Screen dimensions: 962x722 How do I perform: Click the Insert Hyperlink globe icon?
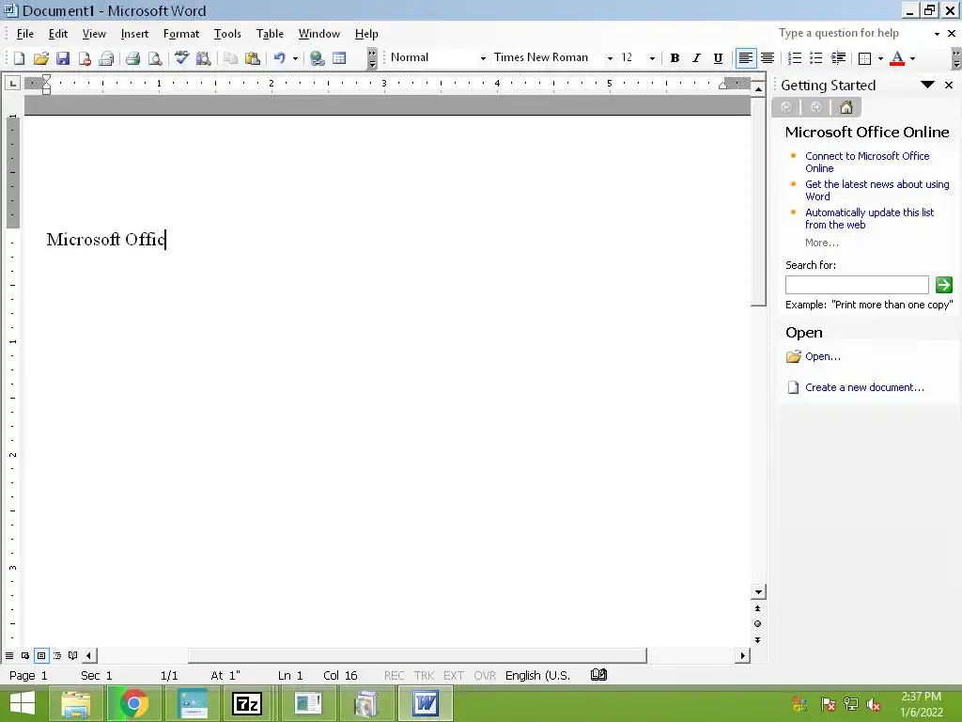coord(318,58)
